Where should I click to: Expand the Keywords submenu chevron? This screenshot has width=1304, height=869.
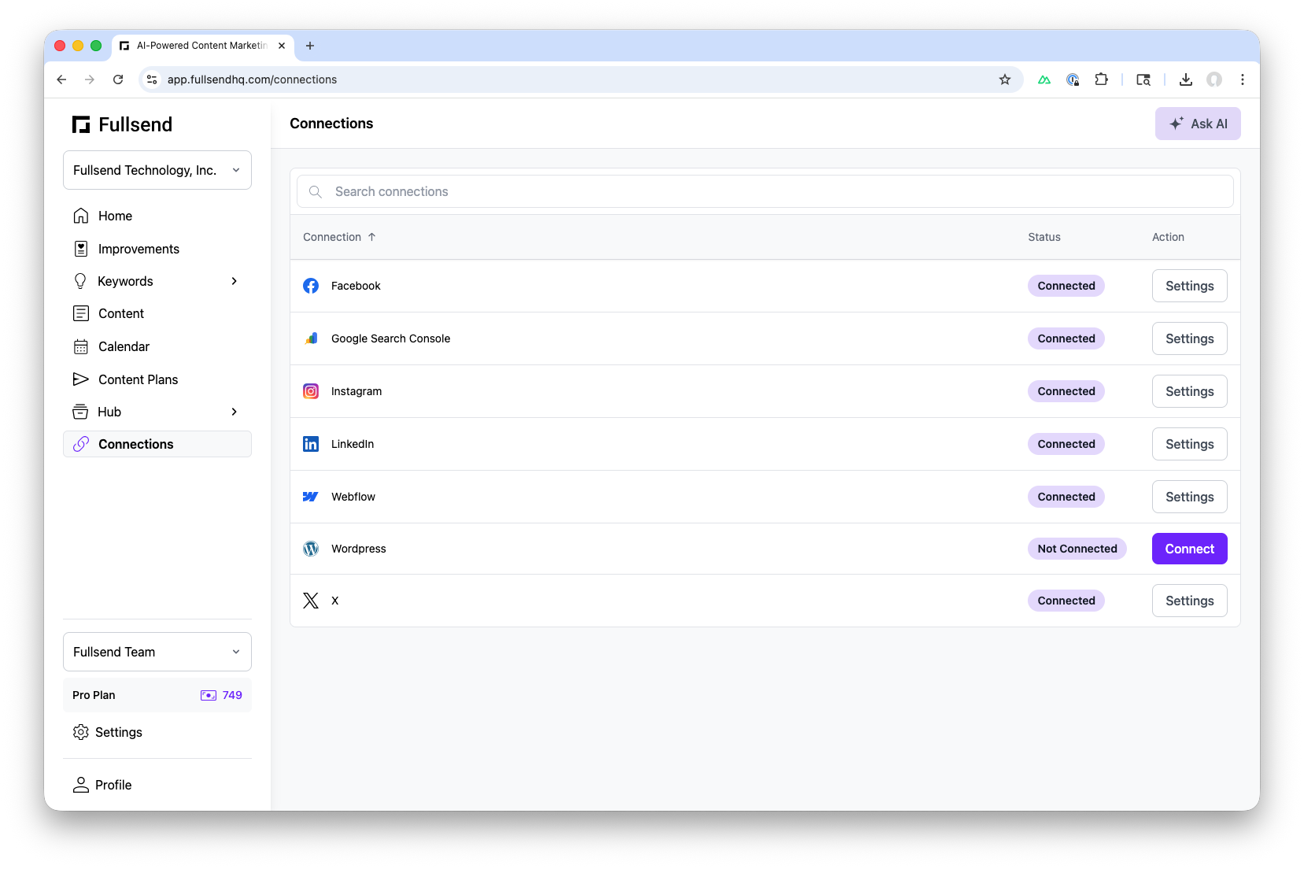coord(234,281)
